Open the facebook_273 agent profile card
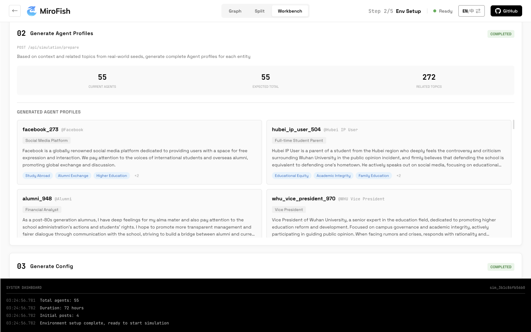The width and height of the screenshot is (531, 332). tap(139, 152)
